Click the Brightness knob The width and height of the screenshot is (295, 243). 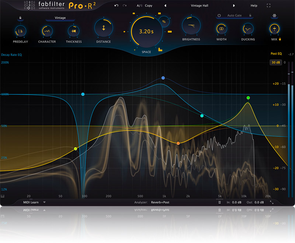point(191,26)
